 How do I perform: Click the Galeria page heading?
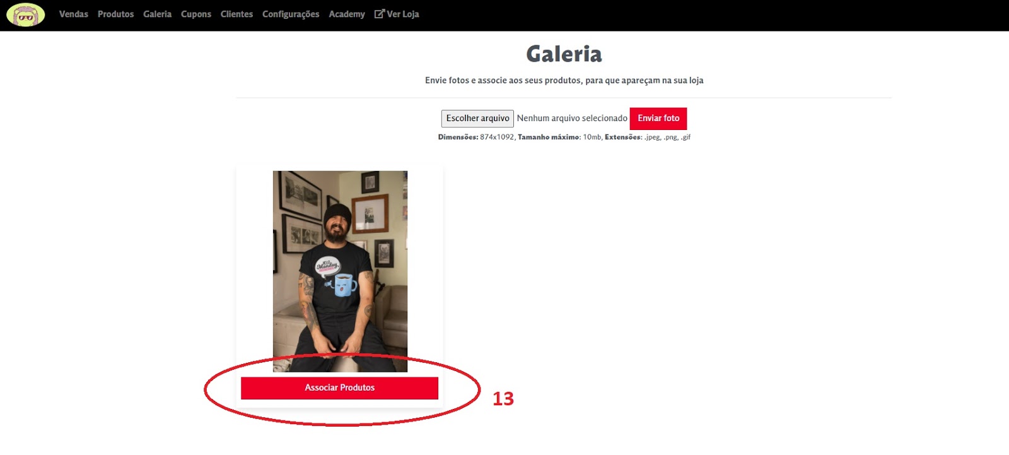click(564, 54)
